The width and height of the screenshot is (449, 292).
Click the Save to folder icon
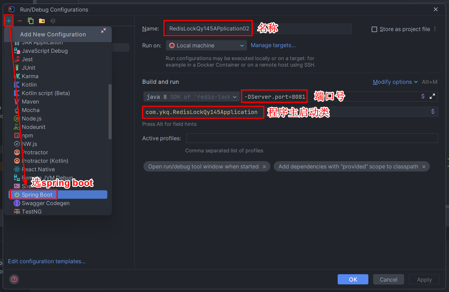[42, 21]
